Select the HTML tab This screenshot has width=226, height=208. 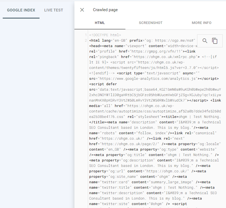tap(100, 23)
